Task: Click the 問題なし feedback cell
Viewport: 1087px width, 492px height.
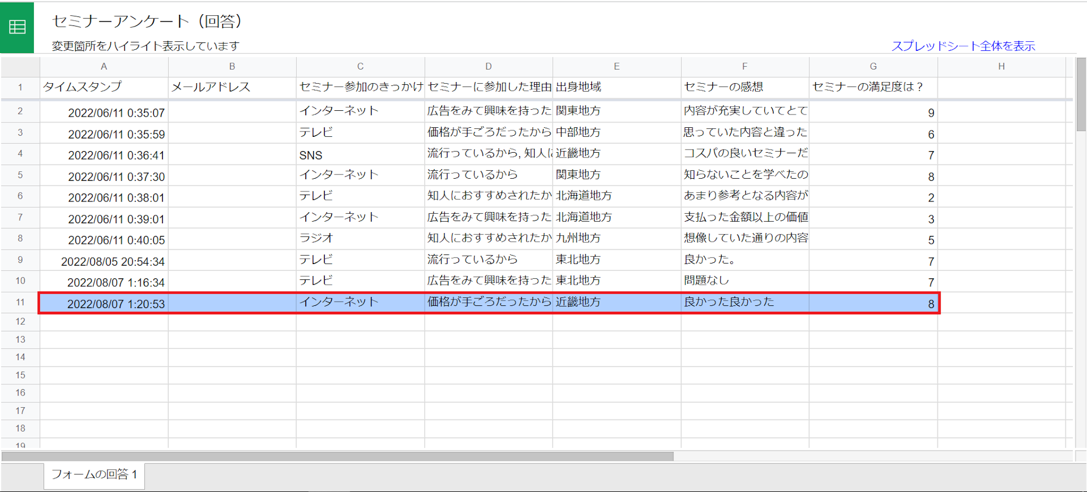Action: pyautogui.click(x=744, y=282)
